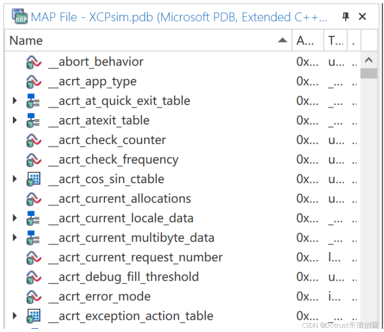Click the signal icon of __acrt_current_request_number
This screenshot has width=384, height=332.
tap(33, 258)
